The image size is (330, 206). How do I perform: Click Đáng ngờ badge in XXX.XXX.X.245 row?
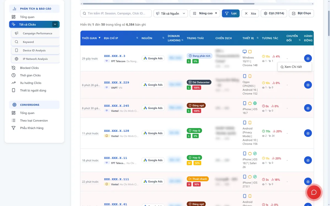pos(196,105)
